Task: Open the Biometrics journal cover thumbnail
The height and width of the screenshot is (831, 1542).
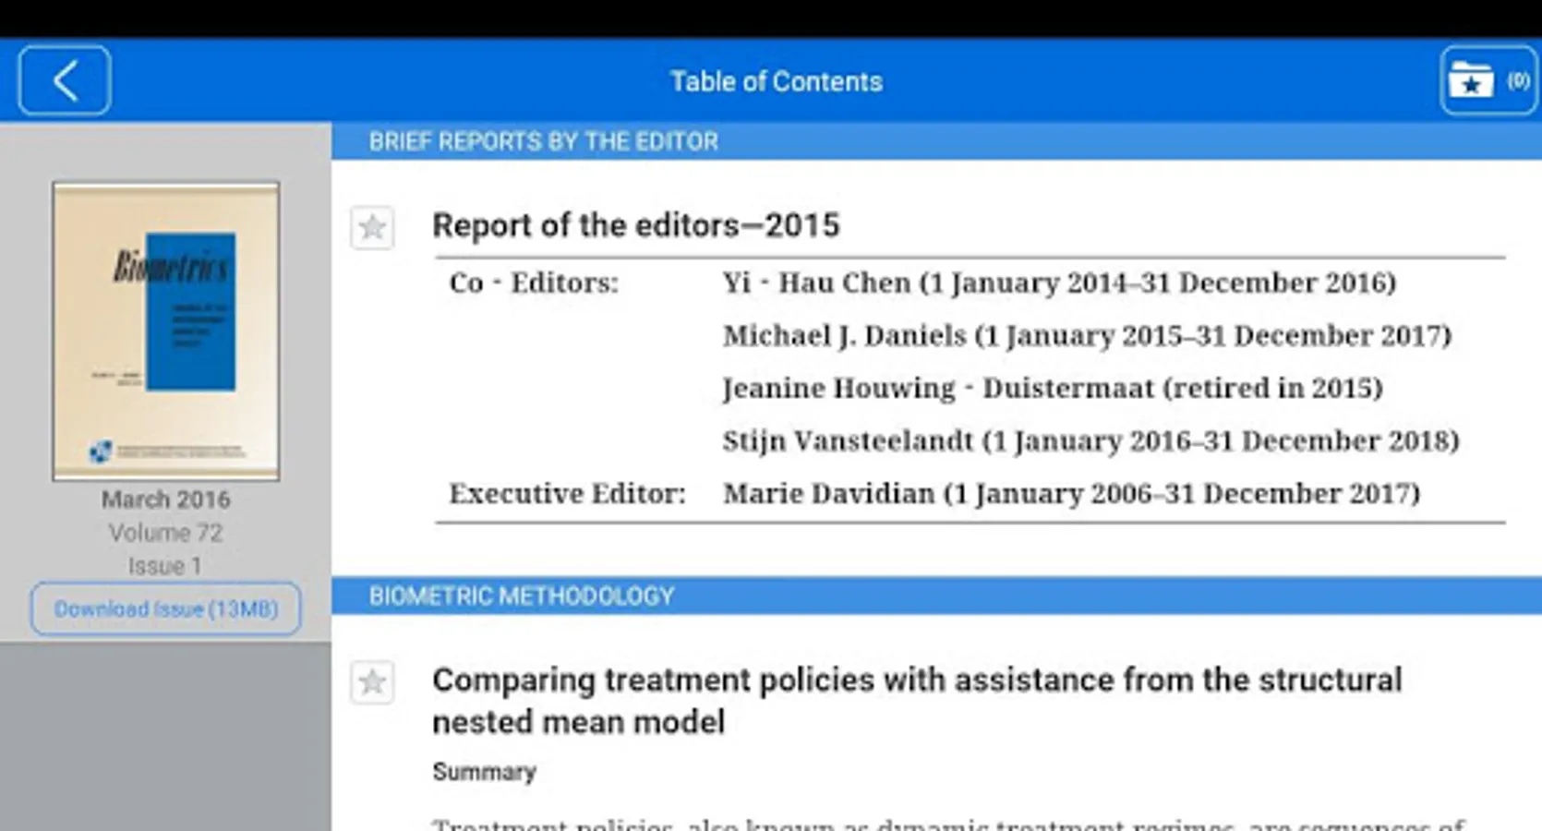Action: pyautogui.click(x=166, y=331)
